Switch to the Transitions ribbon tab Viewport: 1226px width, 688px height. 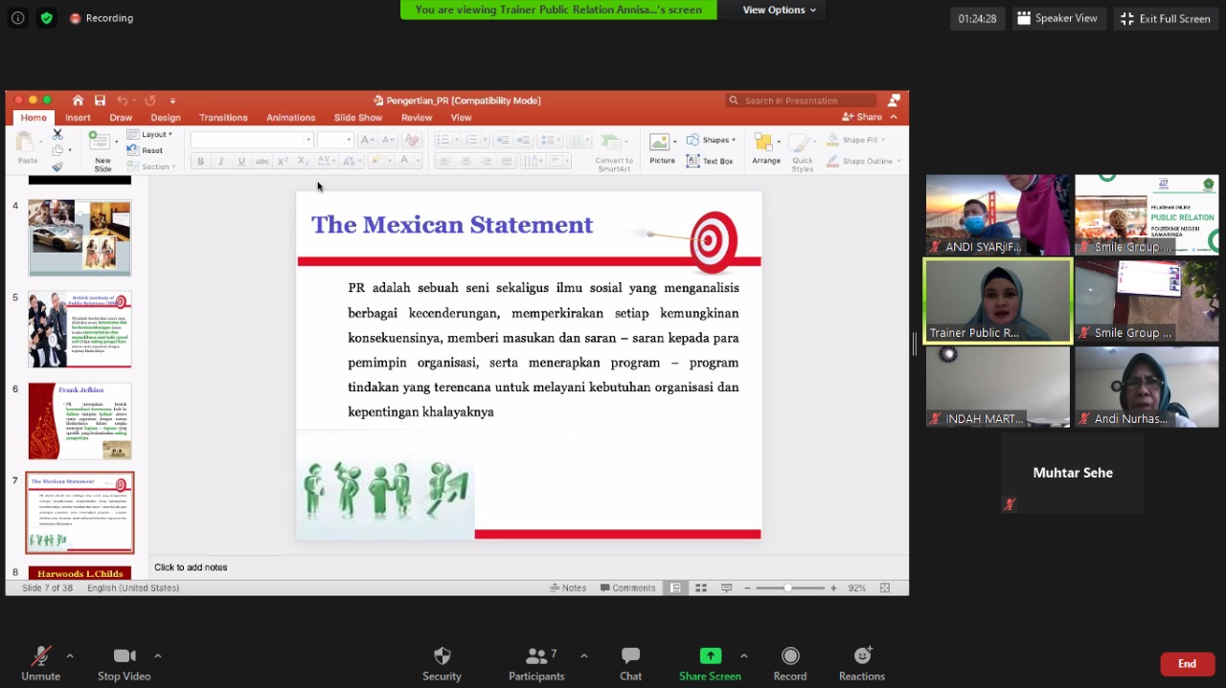point(223,118)
